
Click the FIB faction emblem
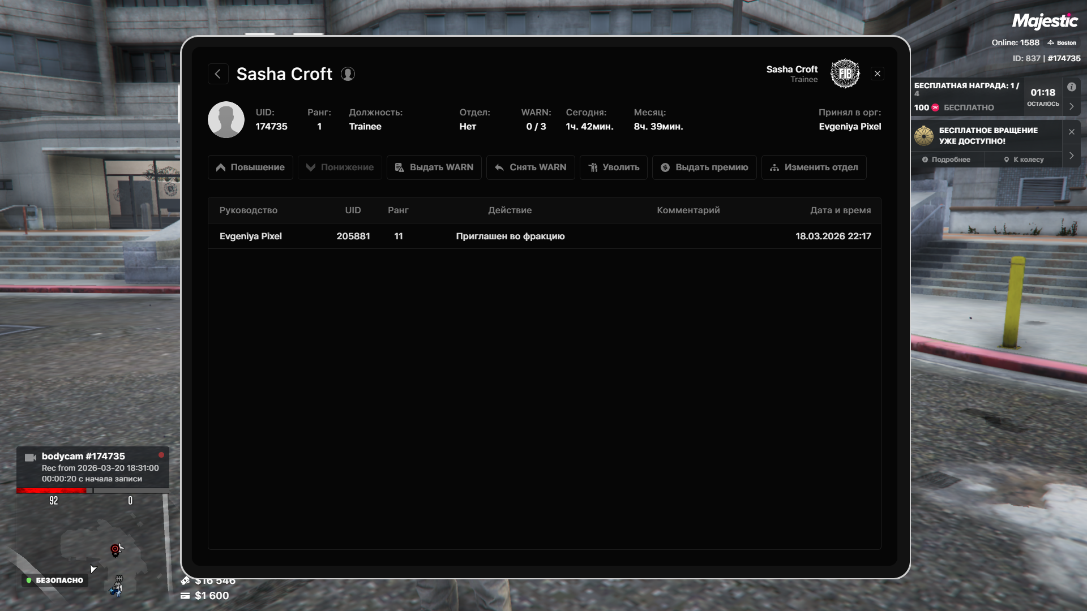845,74
